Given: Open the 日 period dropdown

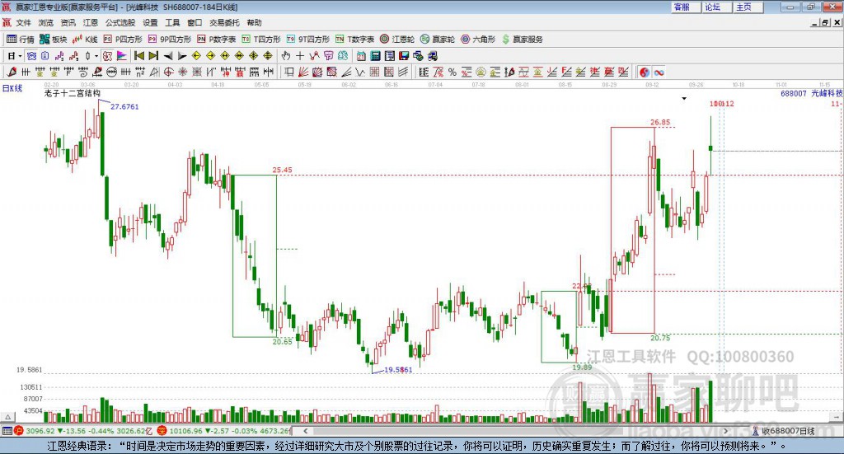Looking at the screenshot, I should [x=15, y=56].
